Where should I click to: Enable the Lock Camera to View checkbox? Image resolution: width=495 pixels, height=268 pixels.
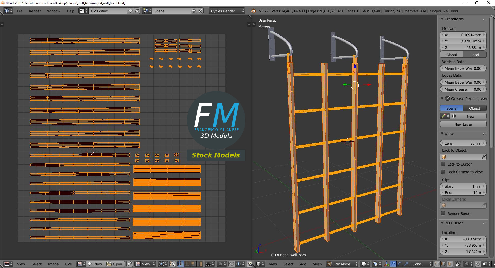(x=443, y=172)
